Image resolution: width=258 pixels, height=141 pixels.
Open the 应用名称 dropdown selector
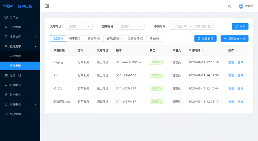pos(131,26)
